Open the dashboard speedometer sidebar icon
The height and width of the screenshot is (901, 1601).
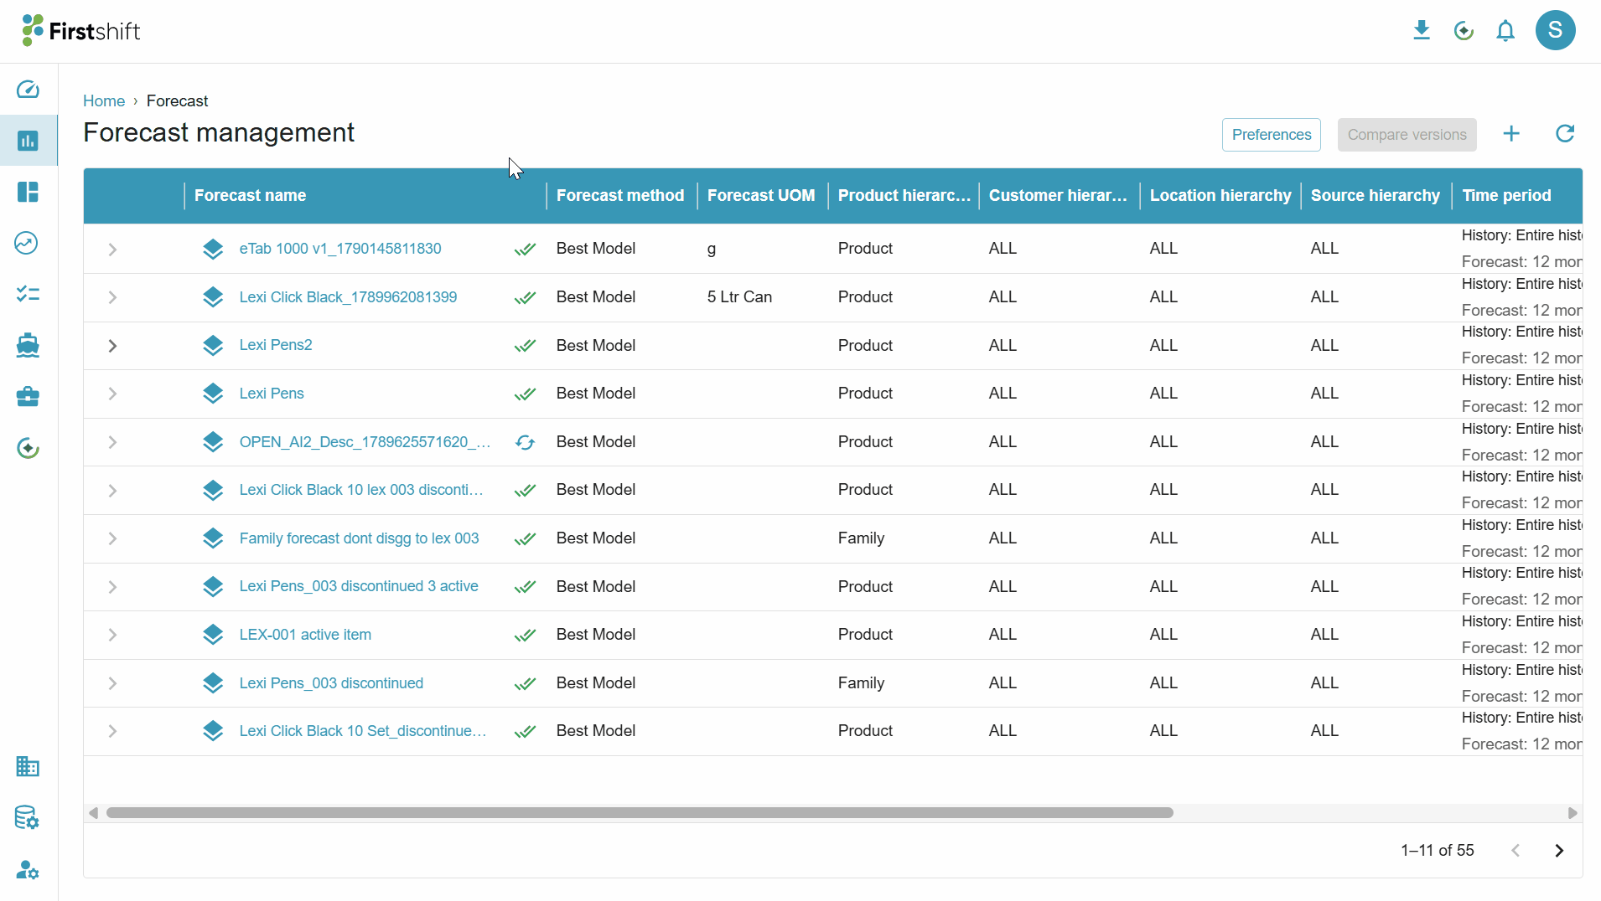click(x=28, y=90)
